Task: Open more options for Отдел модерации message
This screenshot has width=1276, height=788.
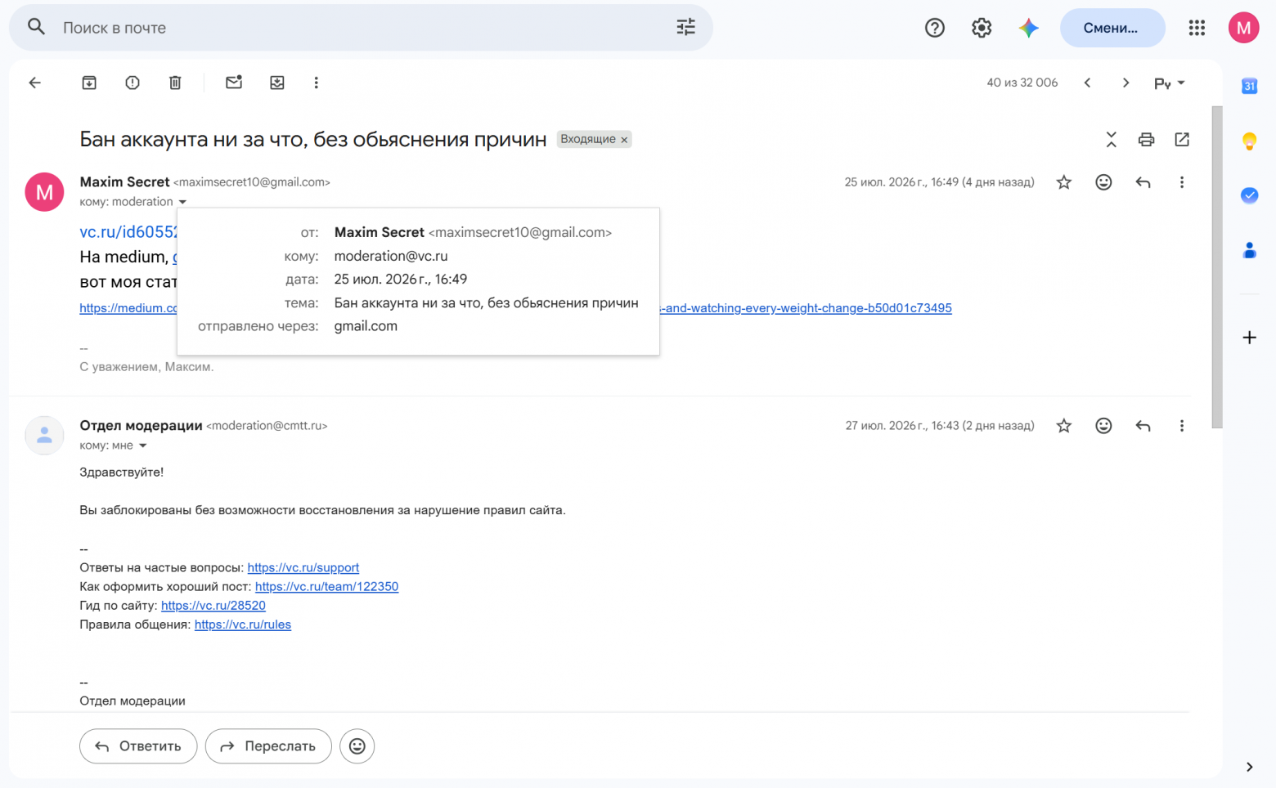Action: [x=1182, y=426]
